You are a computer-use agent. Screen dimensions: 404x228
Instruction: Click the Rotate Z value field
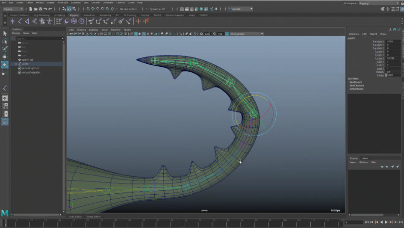tap(393, 59)
